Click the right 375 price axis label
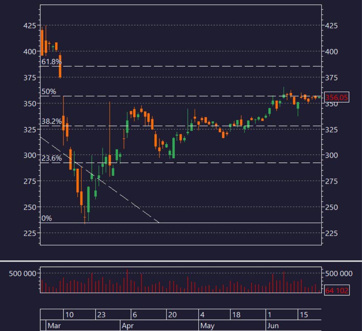 click(331, 78)
